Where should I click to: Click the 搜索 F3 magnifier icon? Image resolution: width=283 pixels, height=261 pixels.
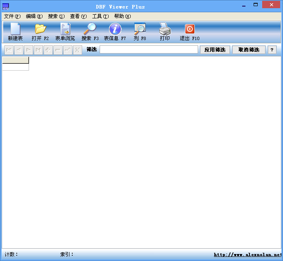point(90,29)
